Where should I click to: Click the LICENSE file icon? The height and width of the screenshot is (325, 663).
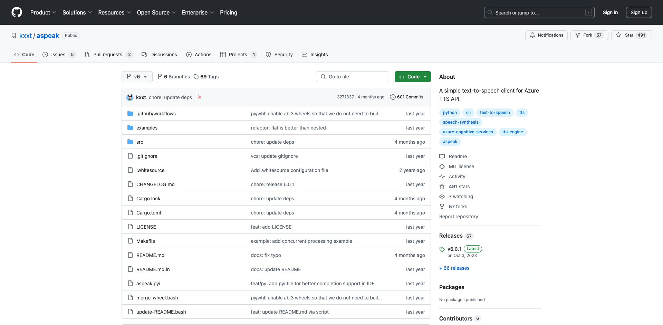[x=130, y=227]
